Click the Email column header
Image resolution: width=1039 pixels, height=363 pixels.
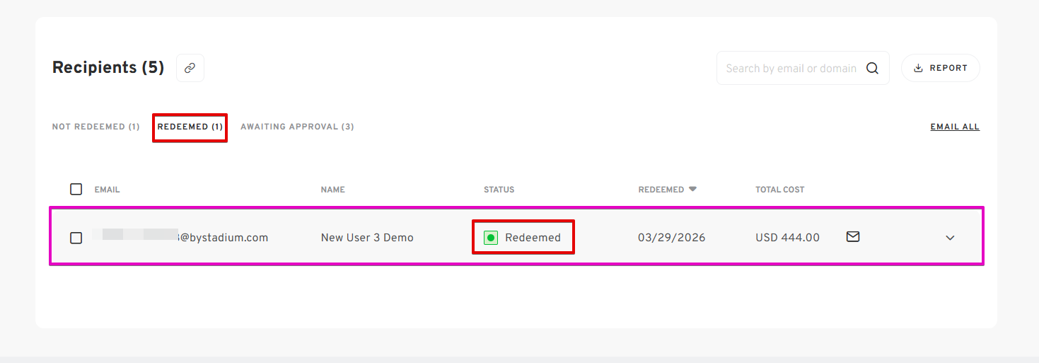click(x=107, y=190)
